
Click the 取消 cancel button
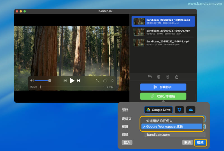pos(187,142)
